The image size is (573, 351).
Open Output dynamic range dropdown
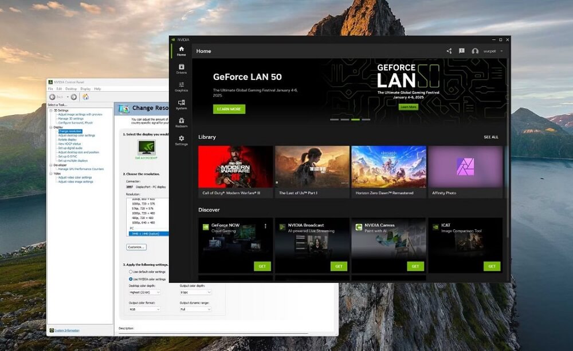(195, 309)
